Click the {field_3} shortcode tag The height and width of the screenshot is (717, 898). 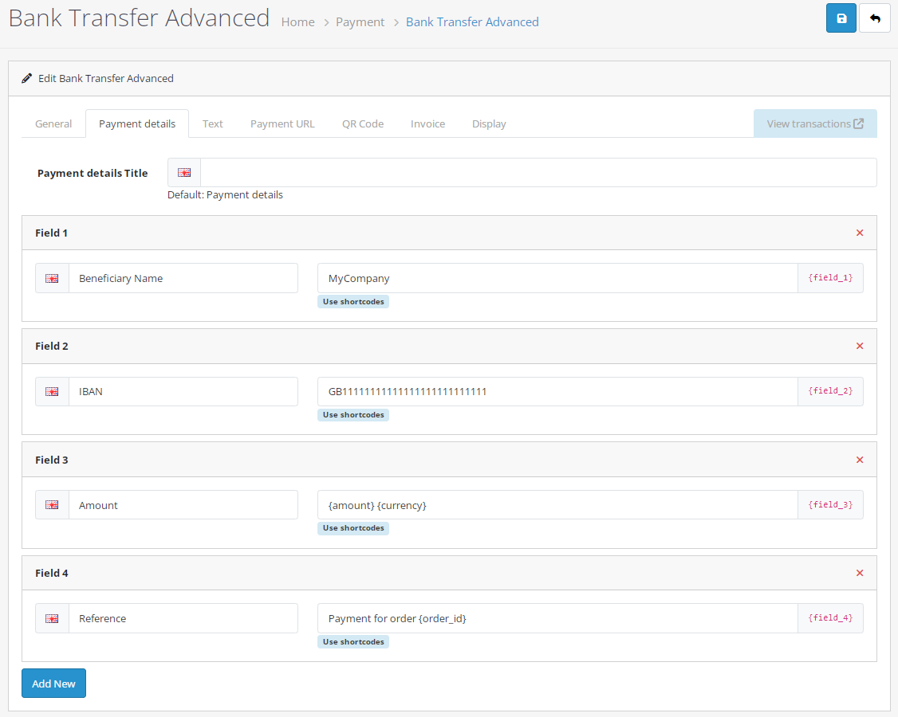830,505
